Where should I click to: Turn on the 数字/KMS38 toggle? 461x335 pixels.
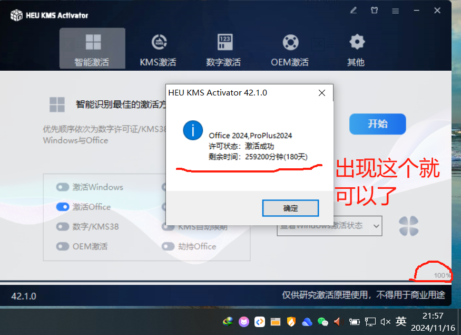pyautogui.click(x=63, y=227)
